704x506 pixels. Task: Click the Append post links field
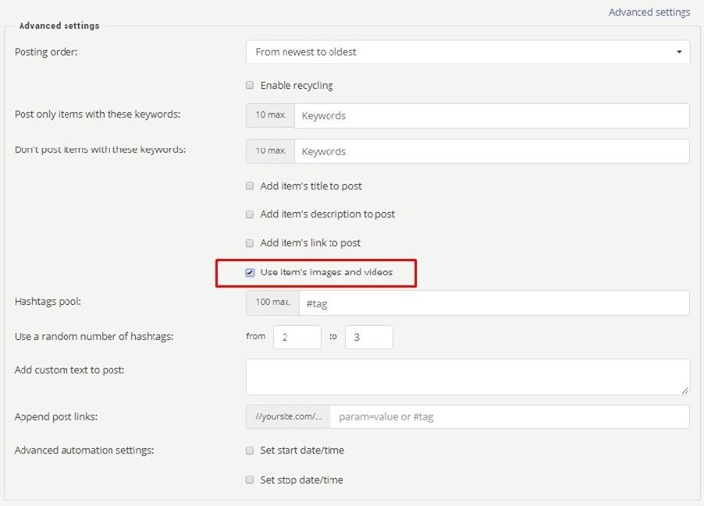[509, 417]
